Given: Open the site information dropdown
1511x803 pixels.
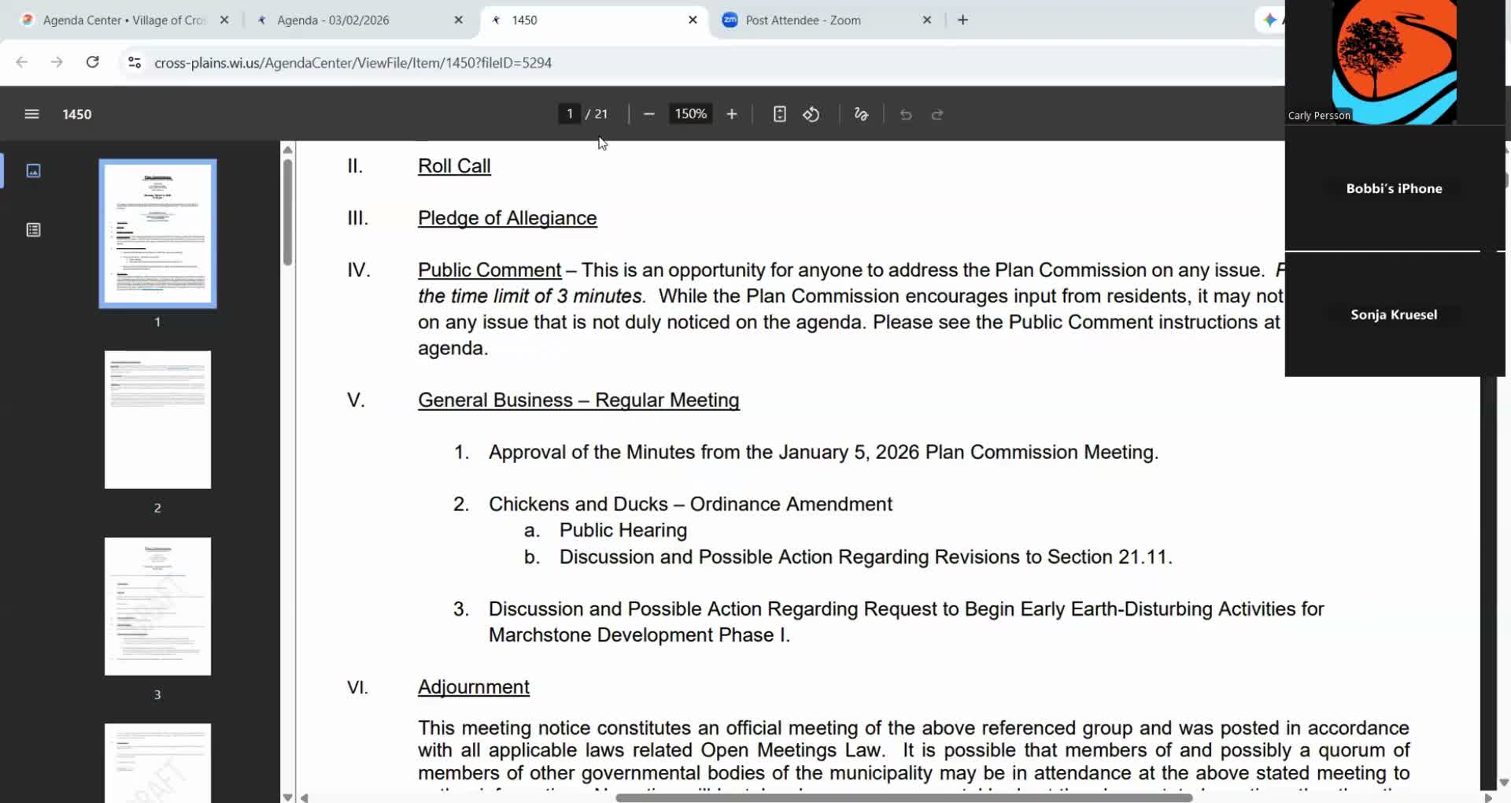Looking at the screenshot, I should click(134, 62).
